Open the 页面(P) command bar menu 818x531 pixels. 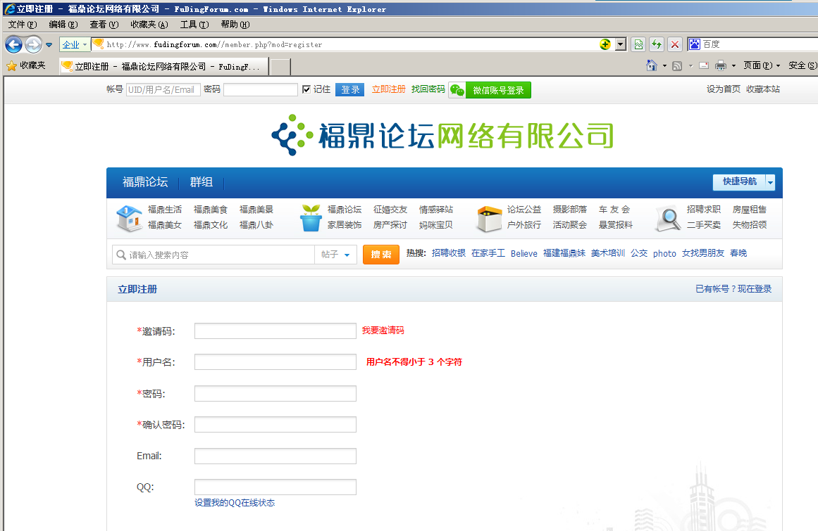coord(762,65)
